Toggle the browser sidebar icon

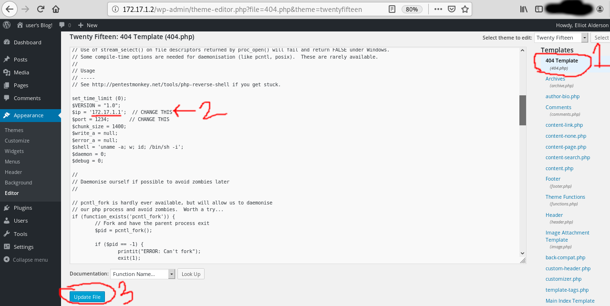[x=538, y=9]
